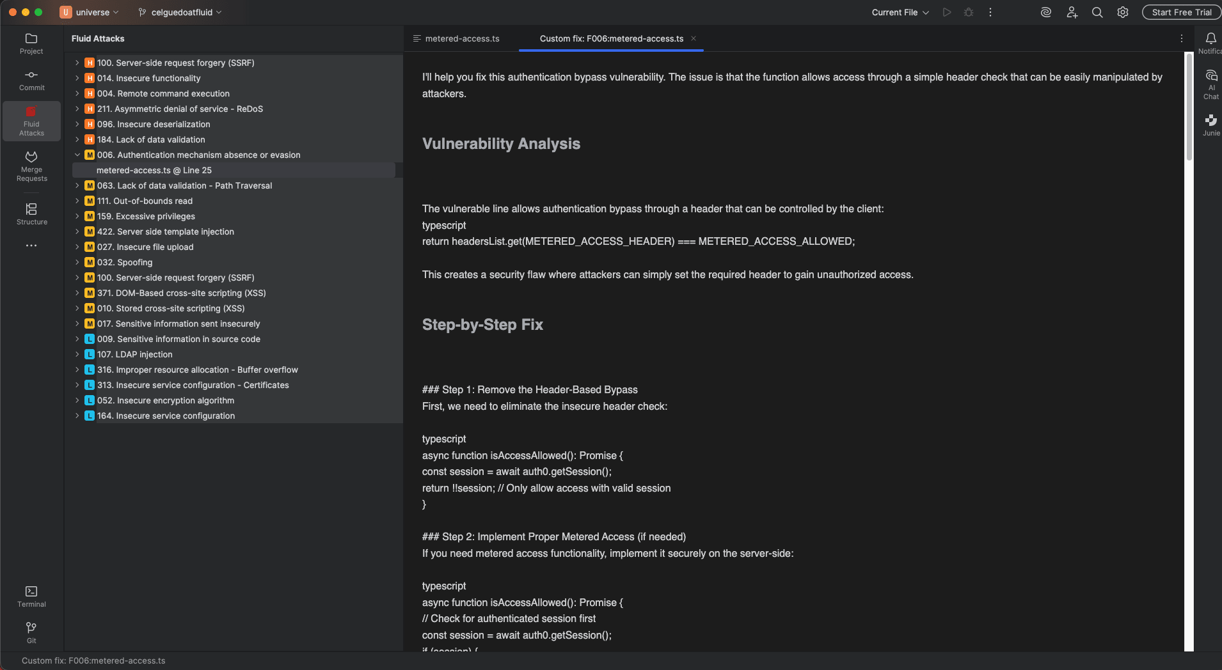Open the Terminal tool window
This screenshot has width=1222, height=670.
coord(31,596)
